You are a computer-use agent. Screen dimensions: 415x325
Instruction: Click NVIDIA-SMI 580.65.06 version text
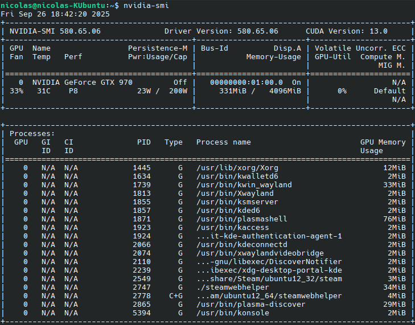55,31
